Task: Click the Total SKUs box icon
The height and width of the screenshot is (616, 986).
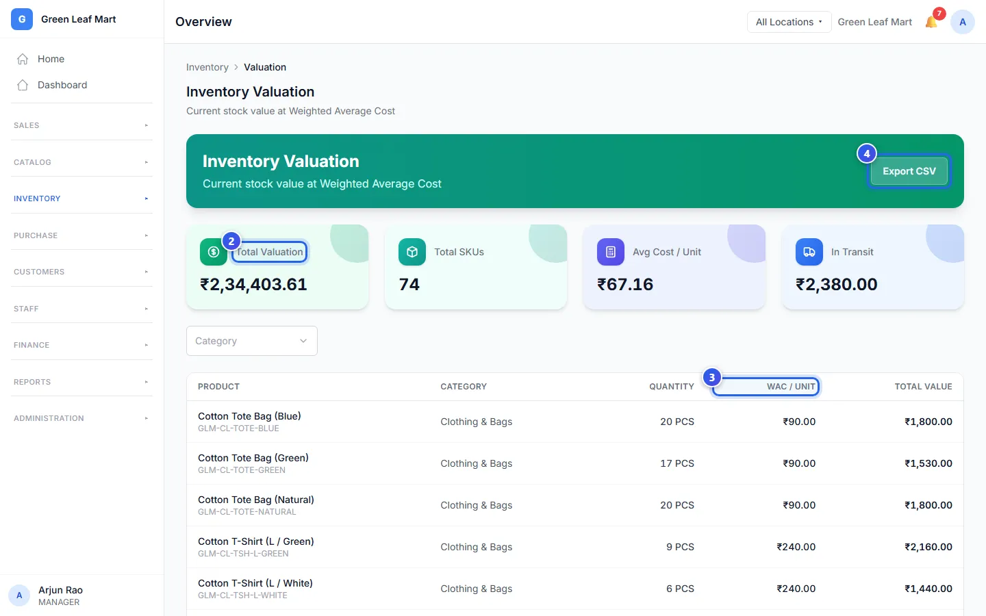Action: tap(412, 252)
